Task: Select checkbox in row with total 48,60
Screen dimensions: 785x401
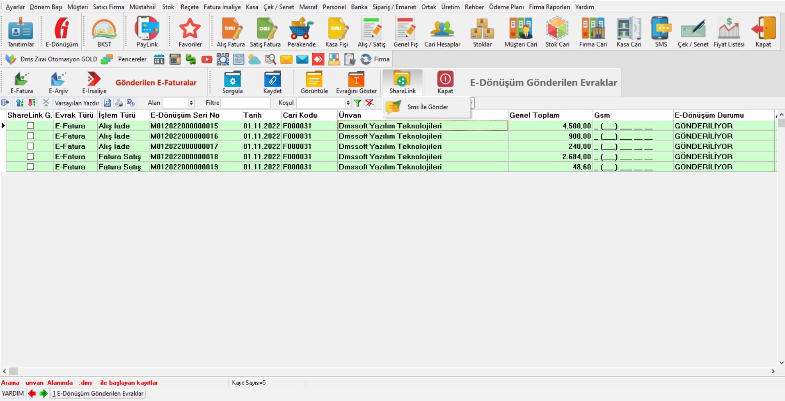Action: (x=30, y=167)
